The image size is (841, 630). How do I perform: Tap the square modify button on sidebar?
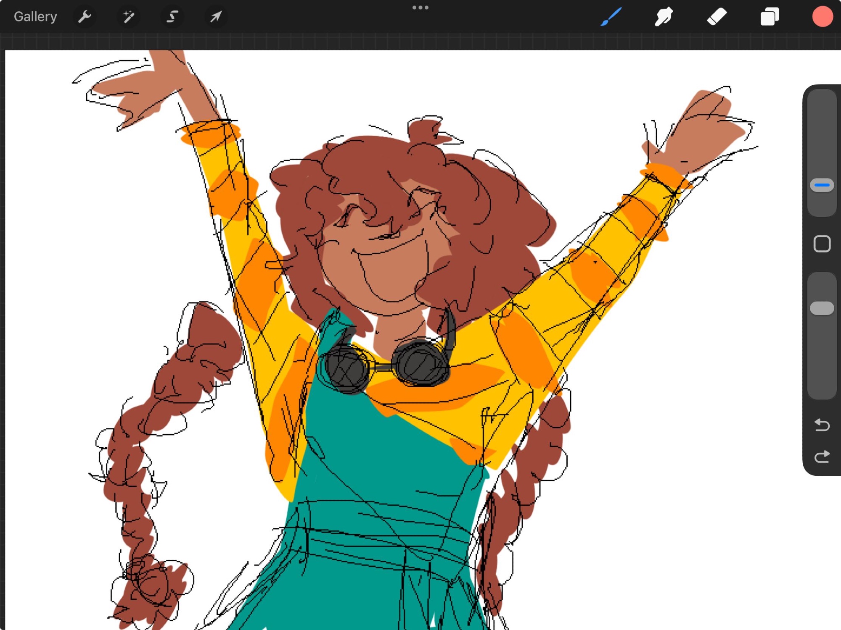coord(822,244)
